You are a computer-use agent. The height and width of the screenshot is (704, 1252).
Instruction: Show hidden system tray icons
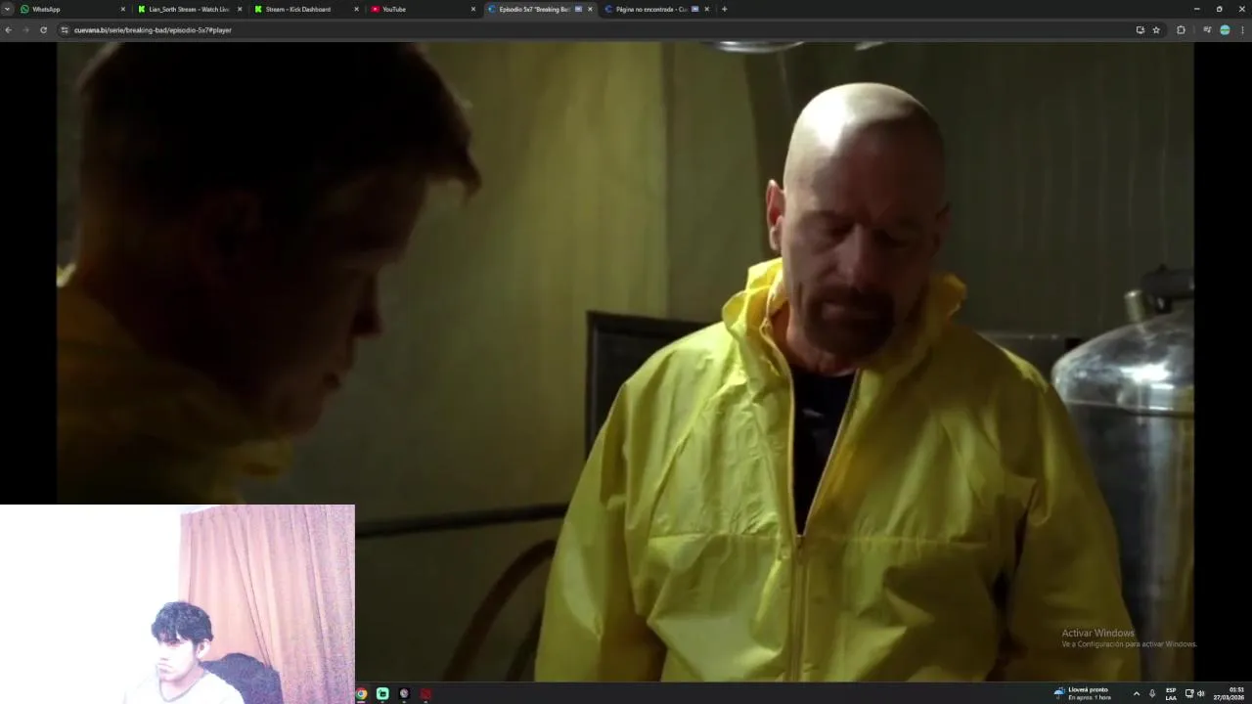[1136, 693]
